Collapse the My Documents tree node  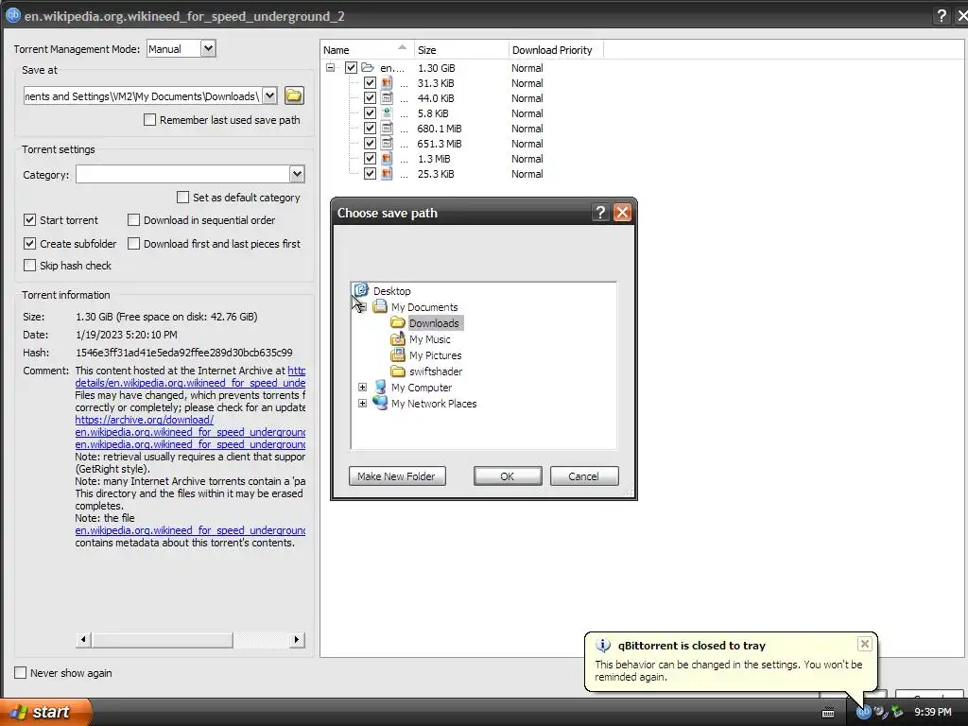tap(362, 307)
